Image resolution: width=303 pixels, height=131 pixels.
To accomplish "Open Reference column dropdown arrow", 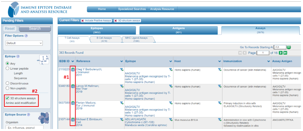I will tap(122, 61).
